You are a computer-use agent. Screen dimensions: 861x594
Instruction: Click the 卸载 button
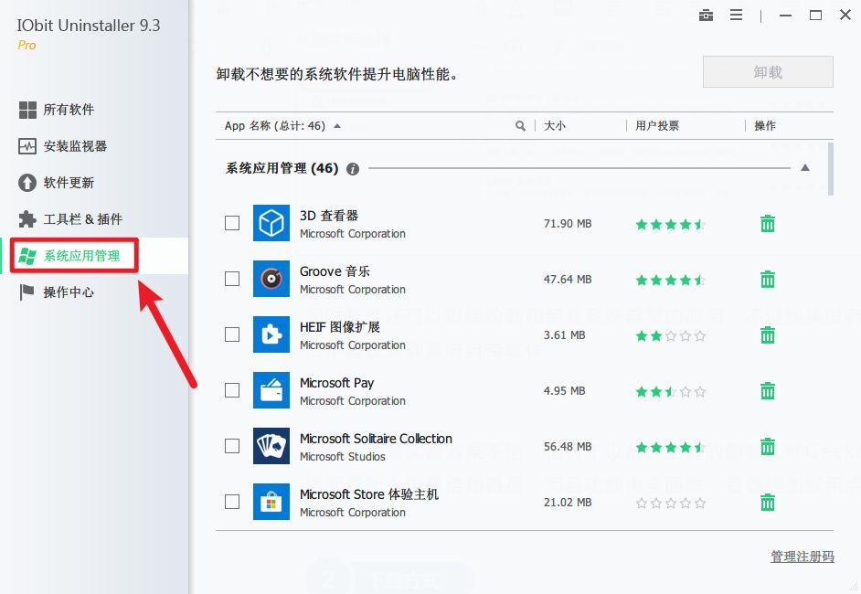pyautogui.click(x=768, y=72)
